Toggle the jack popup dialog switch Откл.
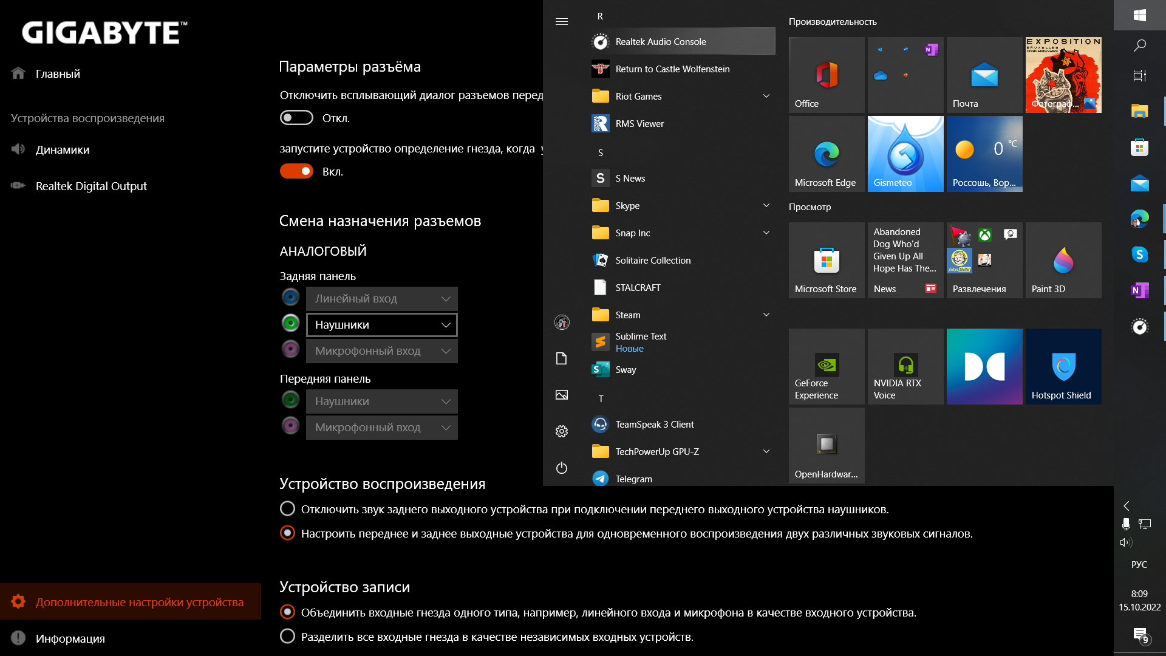The width and height of the screenshot is (1166, 656). pyautogui.click(x=296, y=118)
